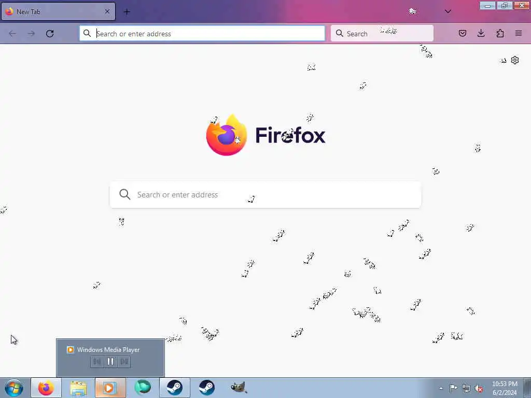Viewport: 531px width, 398px height.
Task: Open the clock showing 10:53 PM
Action: click(505, 388)
